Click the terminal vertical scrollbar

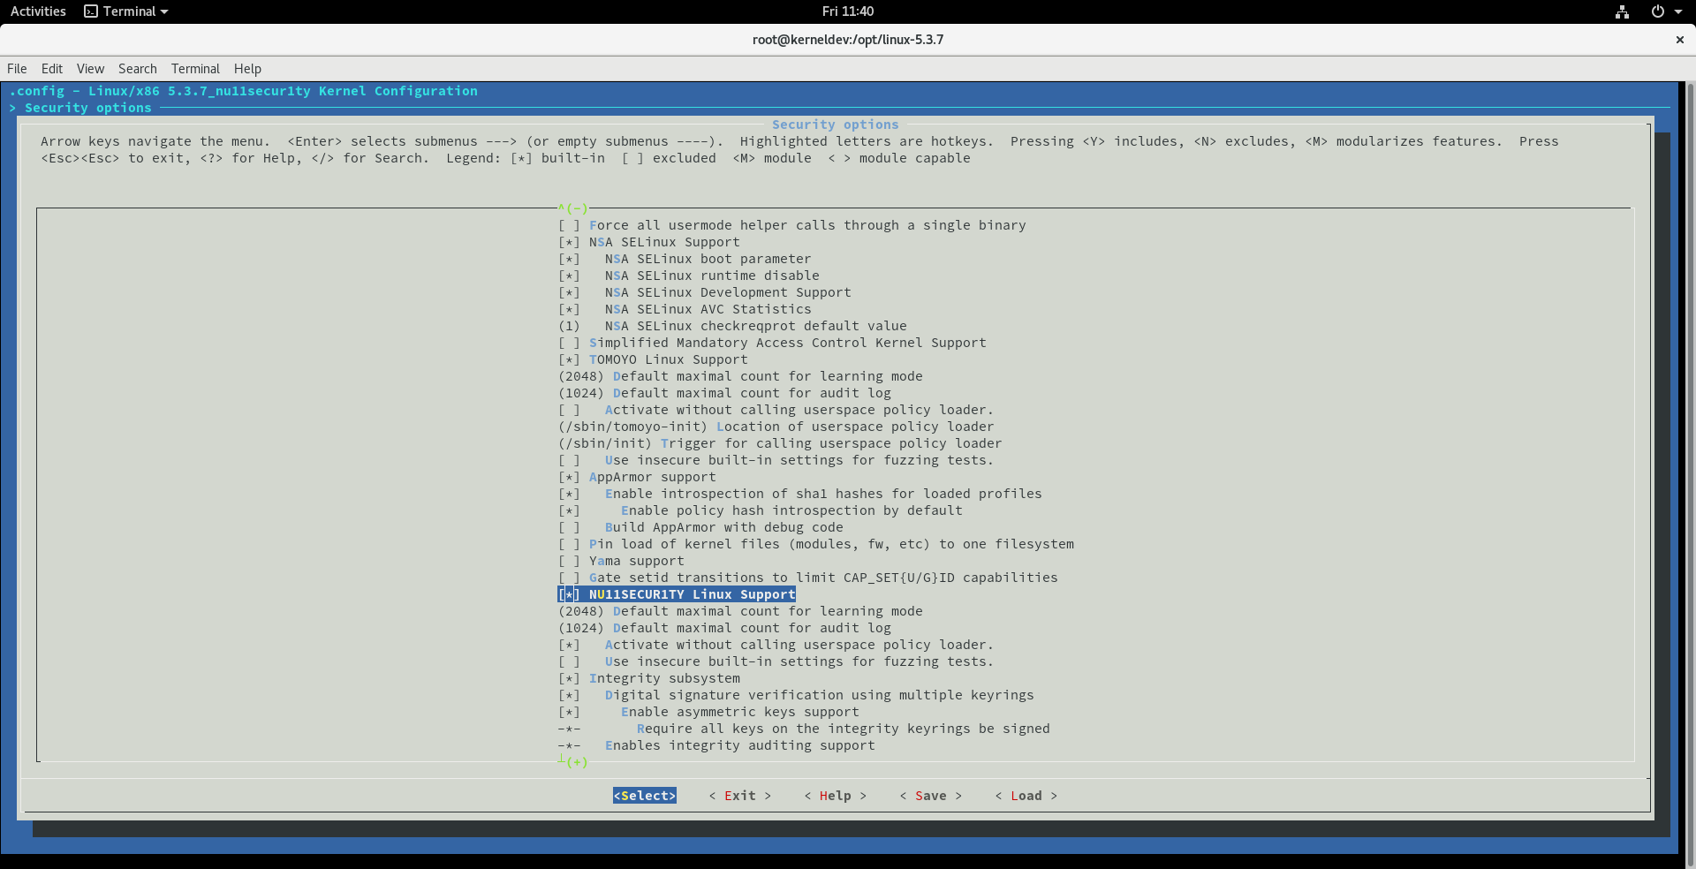coord(1691,475)
